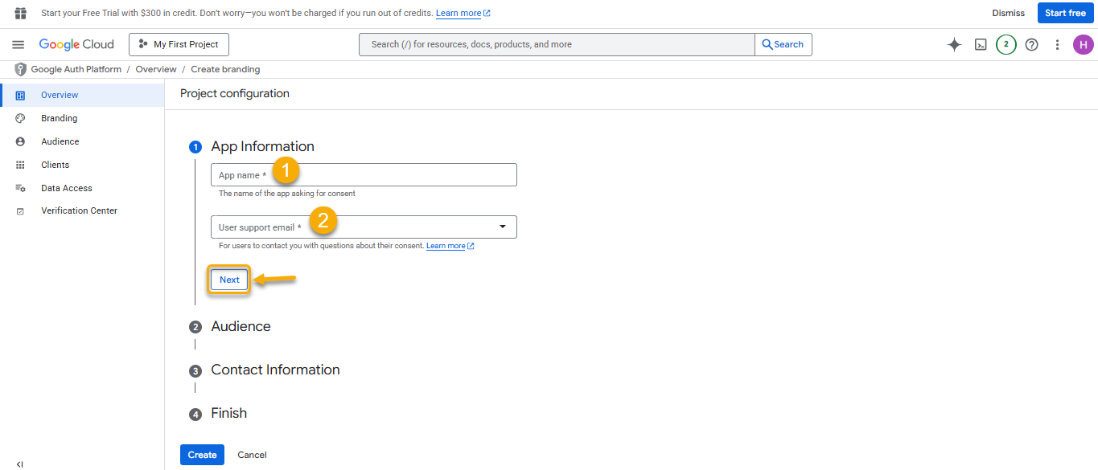Activate the Cloud Shell terminal icon
Image resolution: width=1098 pixels, height=470 pixels.
pyautogui.click(x=981, y=45)
